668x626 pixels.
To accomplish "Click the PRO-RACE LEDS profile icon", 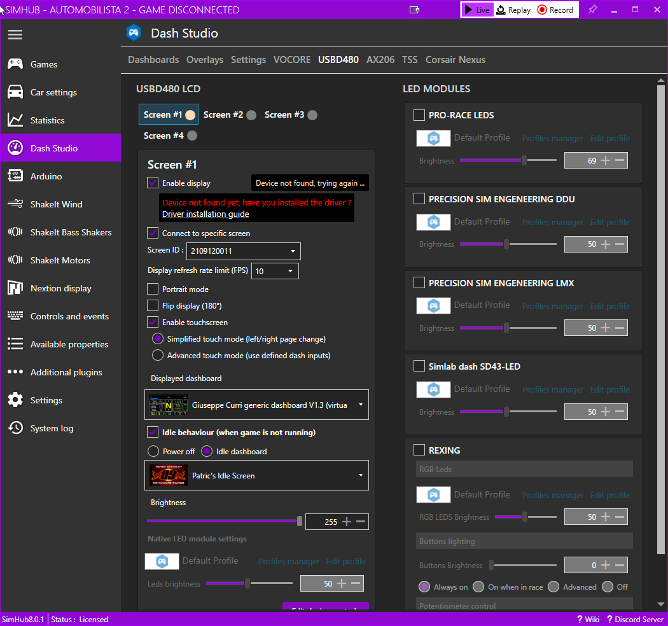I will 433,138.
